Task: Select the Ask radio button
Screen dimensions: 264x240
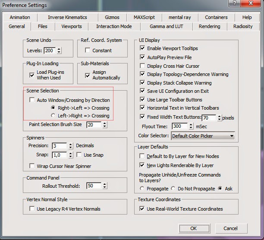Action: click(x=220, y=188)
